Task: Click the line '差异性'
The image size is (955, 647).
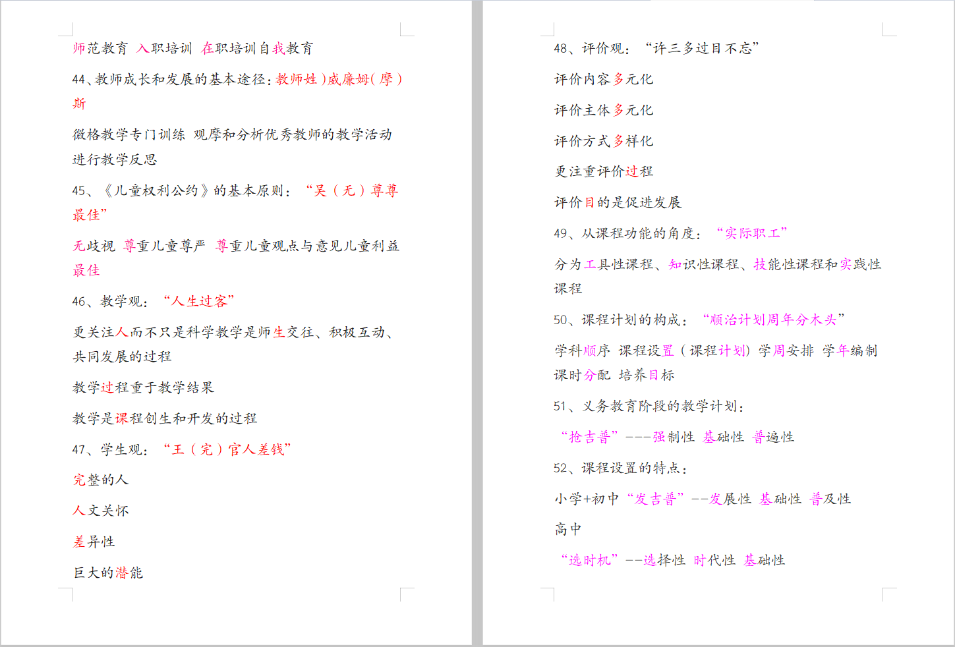Action: [x=94, y=542]
